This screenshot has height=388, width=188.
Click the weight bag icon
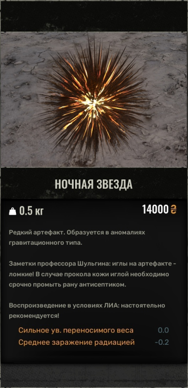(12, 211)
